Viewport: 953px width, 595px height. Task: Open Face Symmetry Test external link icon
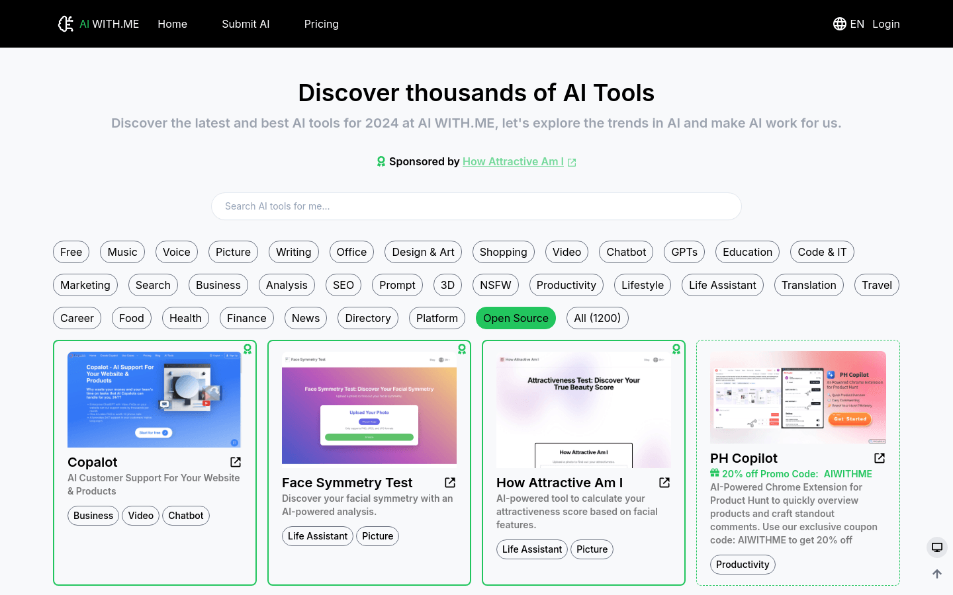pos(450,483)
